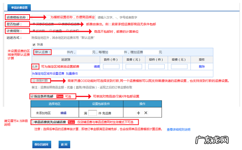Click the 北京 region text in the table
The height and width of the screenshot is (150, 242).
[x=35, y=67]
